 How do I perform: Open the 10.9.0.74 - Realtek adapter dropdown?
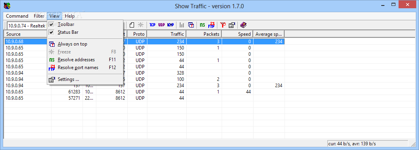pos(27,26)
